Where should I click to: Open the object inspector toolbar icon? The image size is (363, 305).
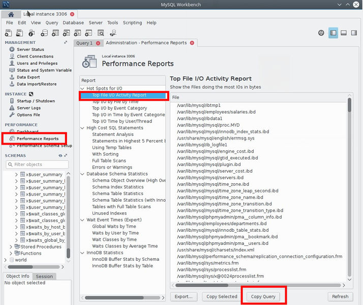coord(32,33)
